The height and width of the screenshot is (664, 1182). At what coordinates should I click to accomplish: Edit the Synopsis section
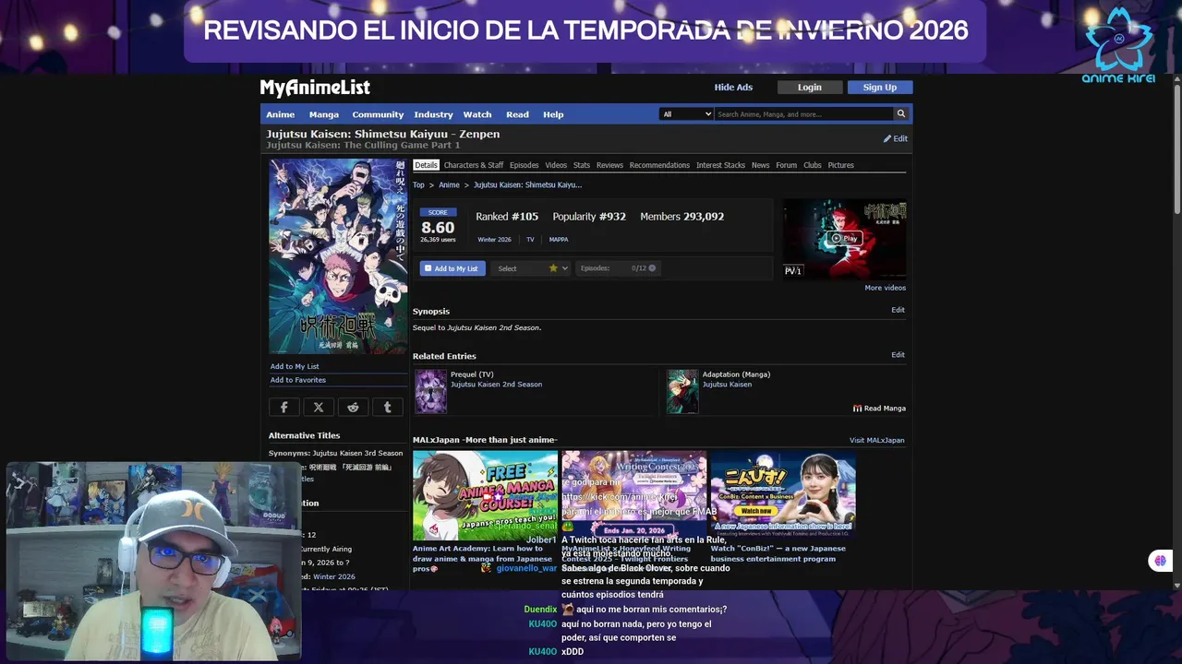pyautogui.click(x=898, y=310)
